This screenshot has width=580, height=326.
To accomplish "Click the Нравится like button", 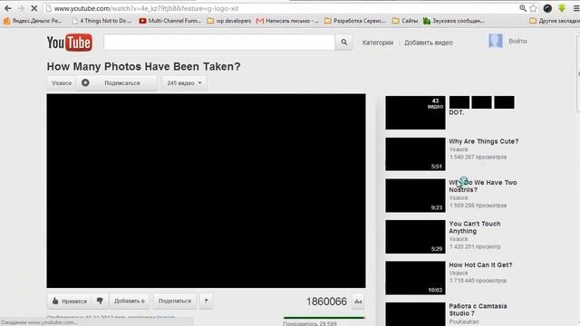I will (x=69, y=301).
